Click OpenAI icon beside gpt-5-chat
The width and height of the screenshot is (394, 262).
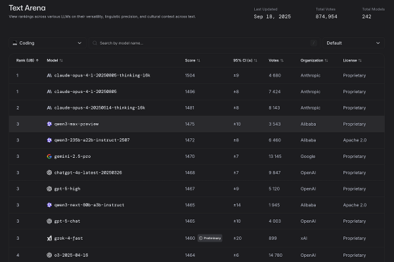pyautogui.click(x=49, y=221)
